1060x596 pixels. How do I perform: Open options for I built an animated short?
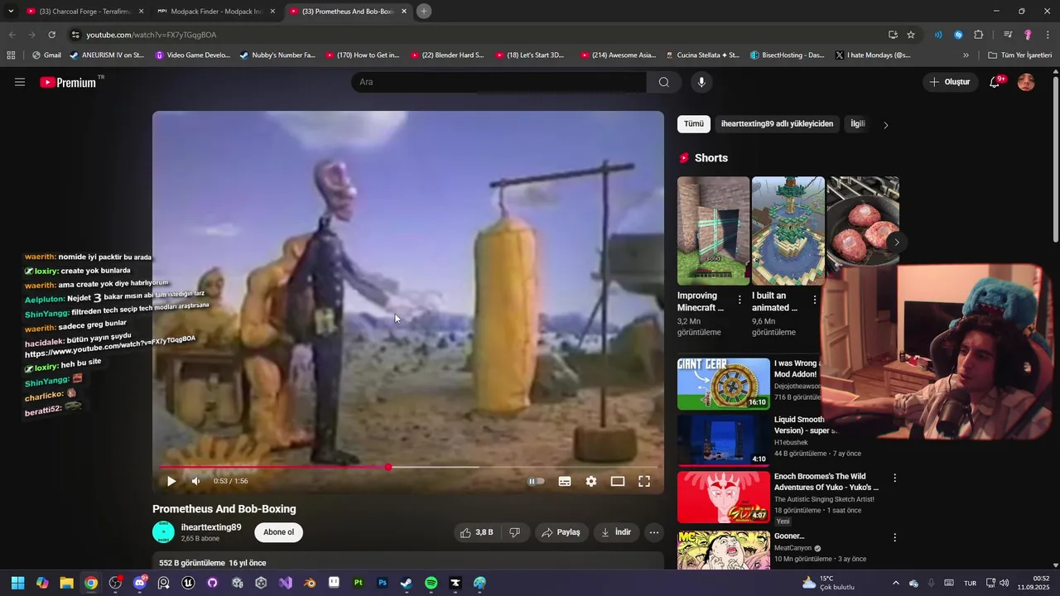point(814,300)
